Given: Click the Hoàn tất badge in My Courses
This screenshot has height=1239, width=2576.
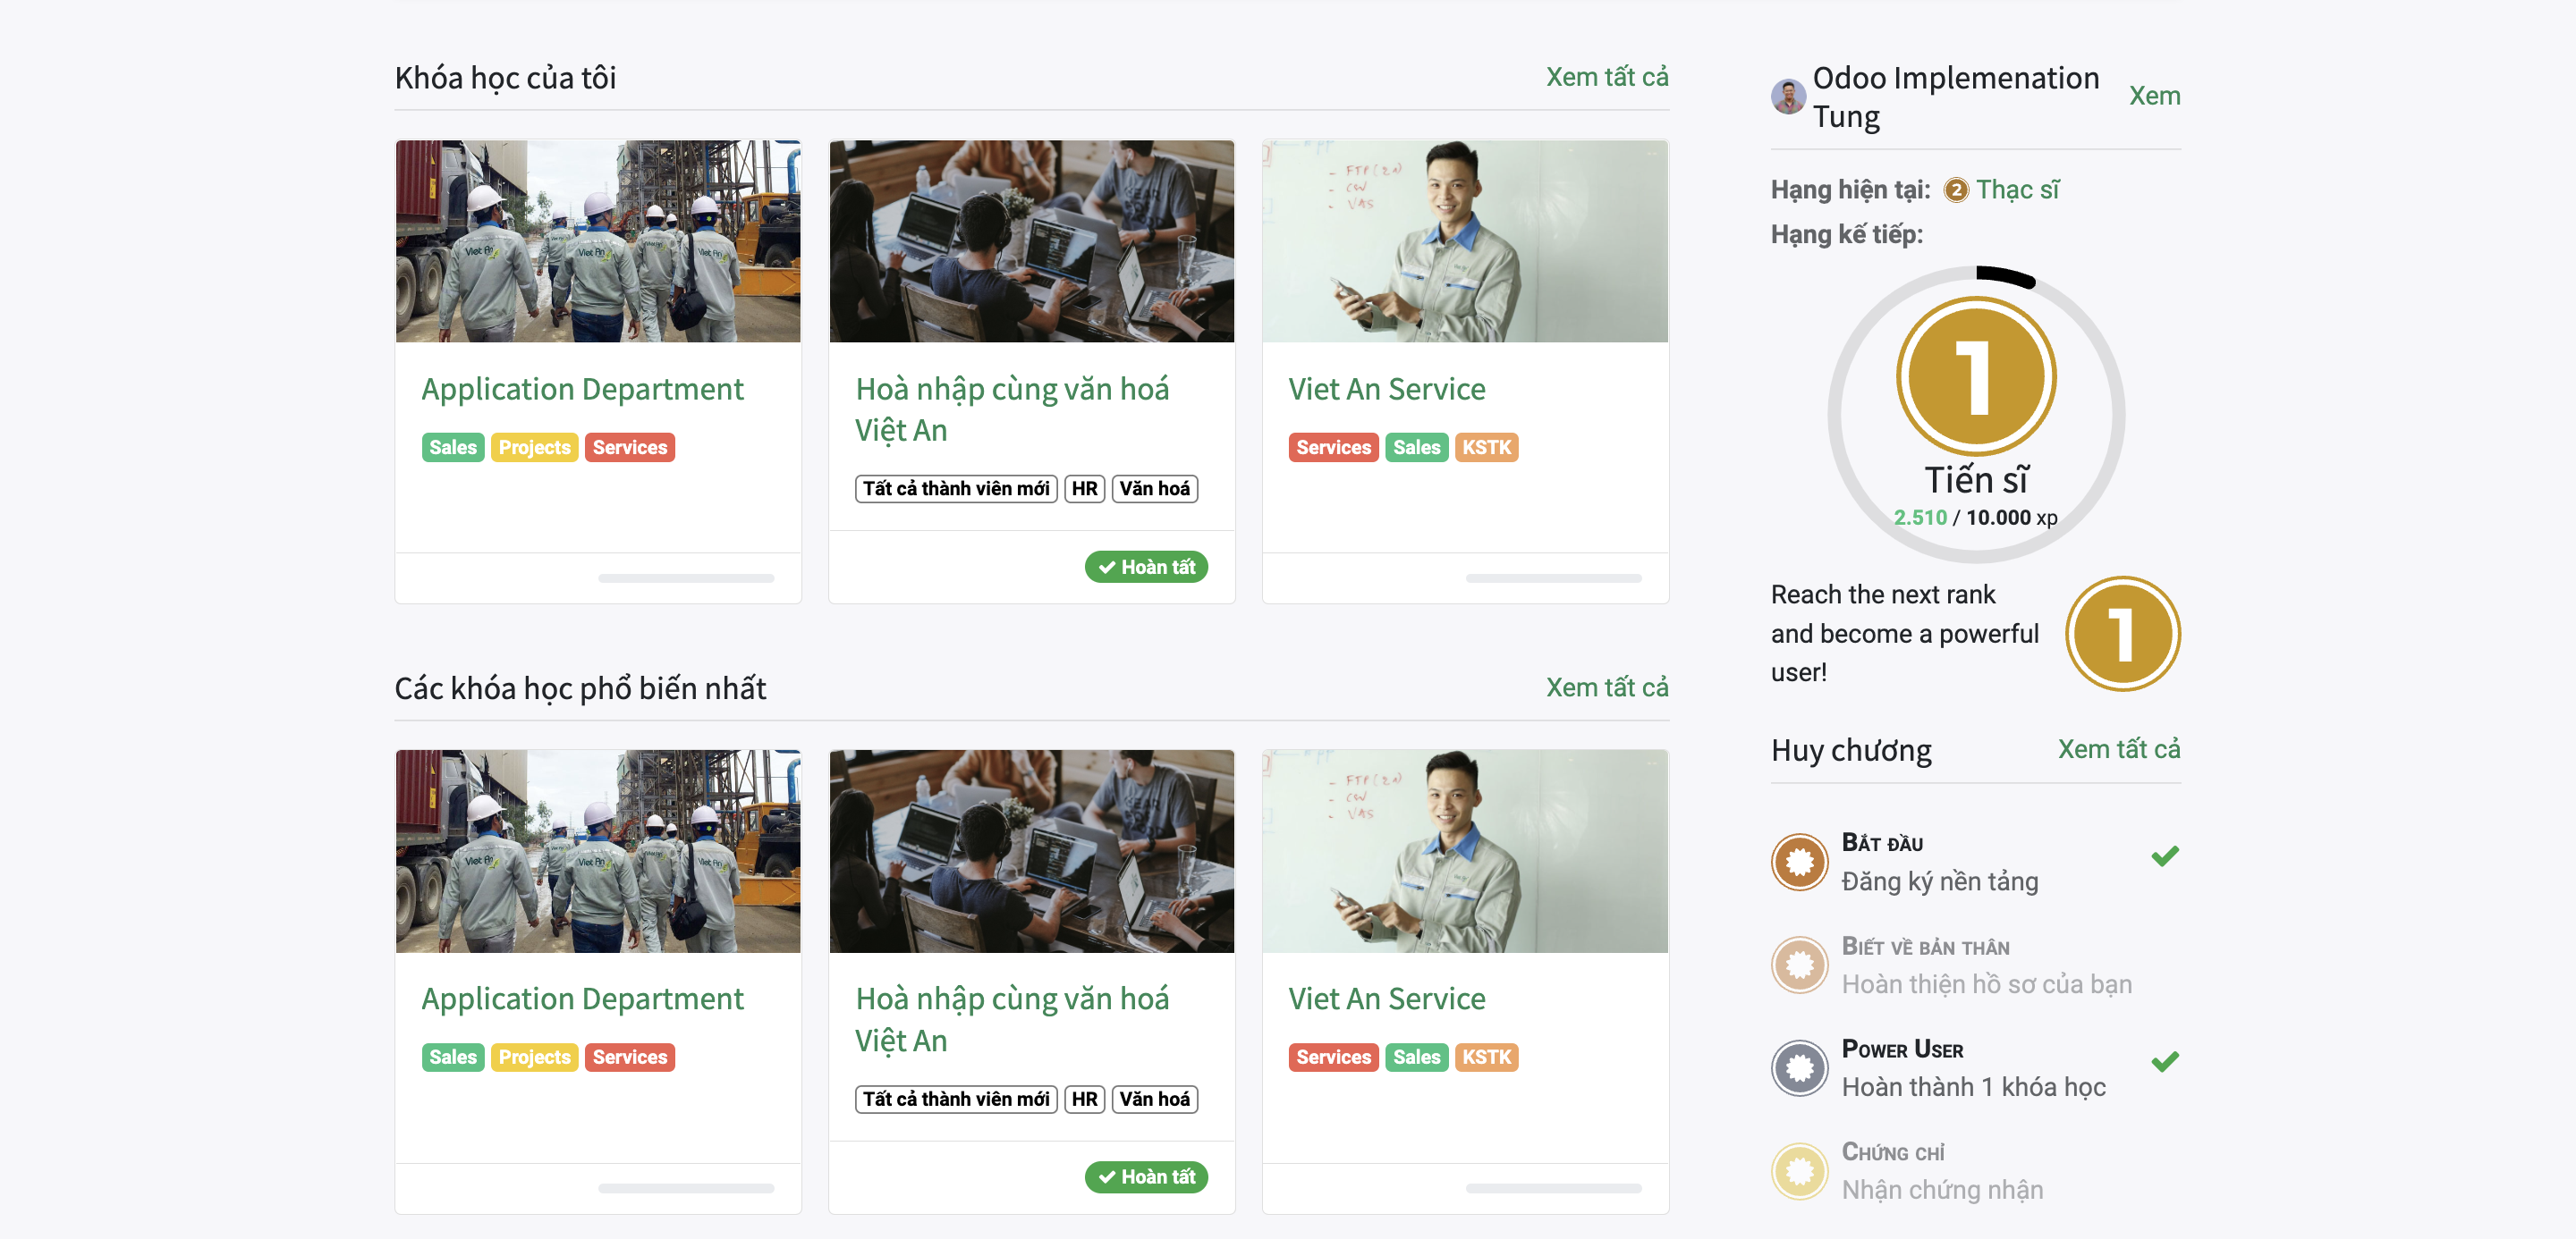Looking at the screenshot, I should 1146,567.
